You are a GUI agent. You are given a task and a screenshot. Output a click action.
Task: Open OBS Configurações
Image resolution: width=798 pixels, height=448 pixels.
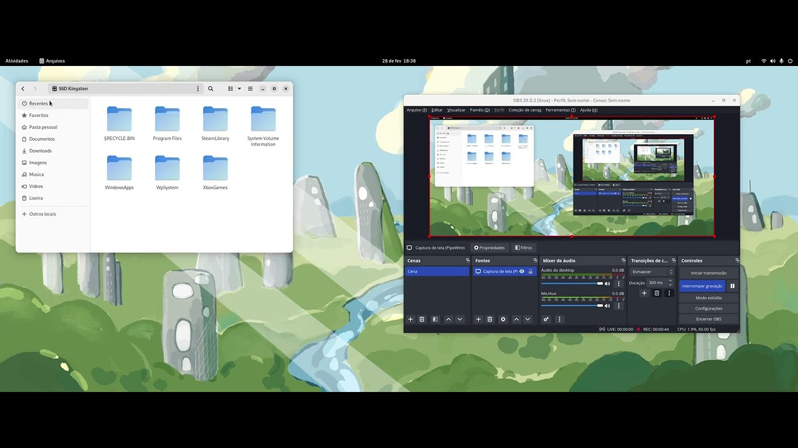coord(709,309)
